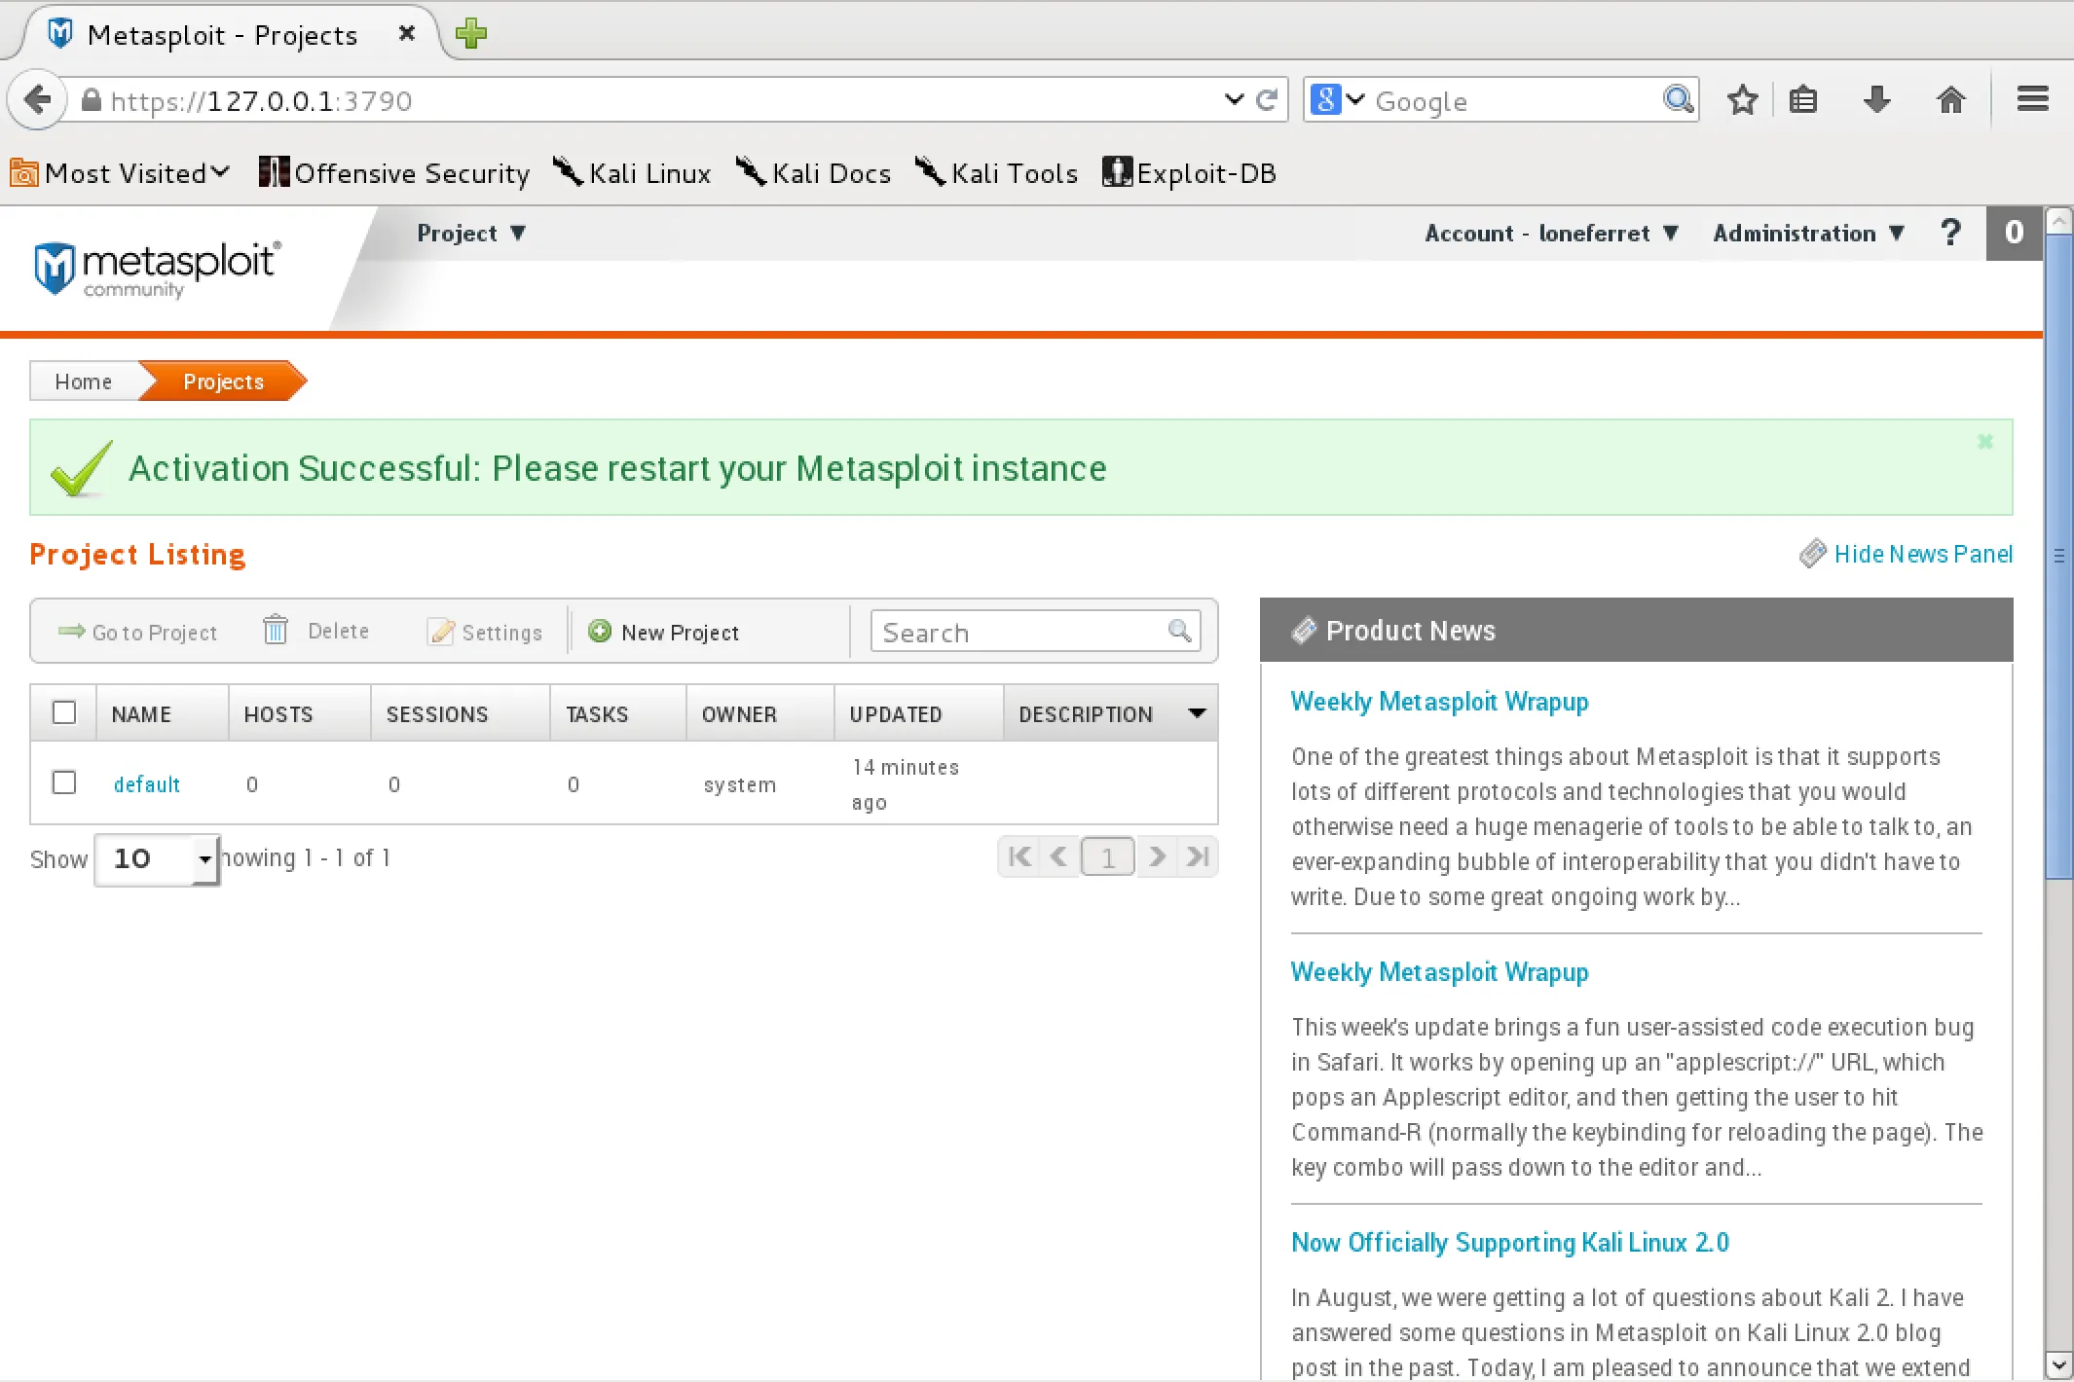The height and width of the screenshot is (1382, 2074).
Task: Check the default project checkbox
Action: click(64, 782)
